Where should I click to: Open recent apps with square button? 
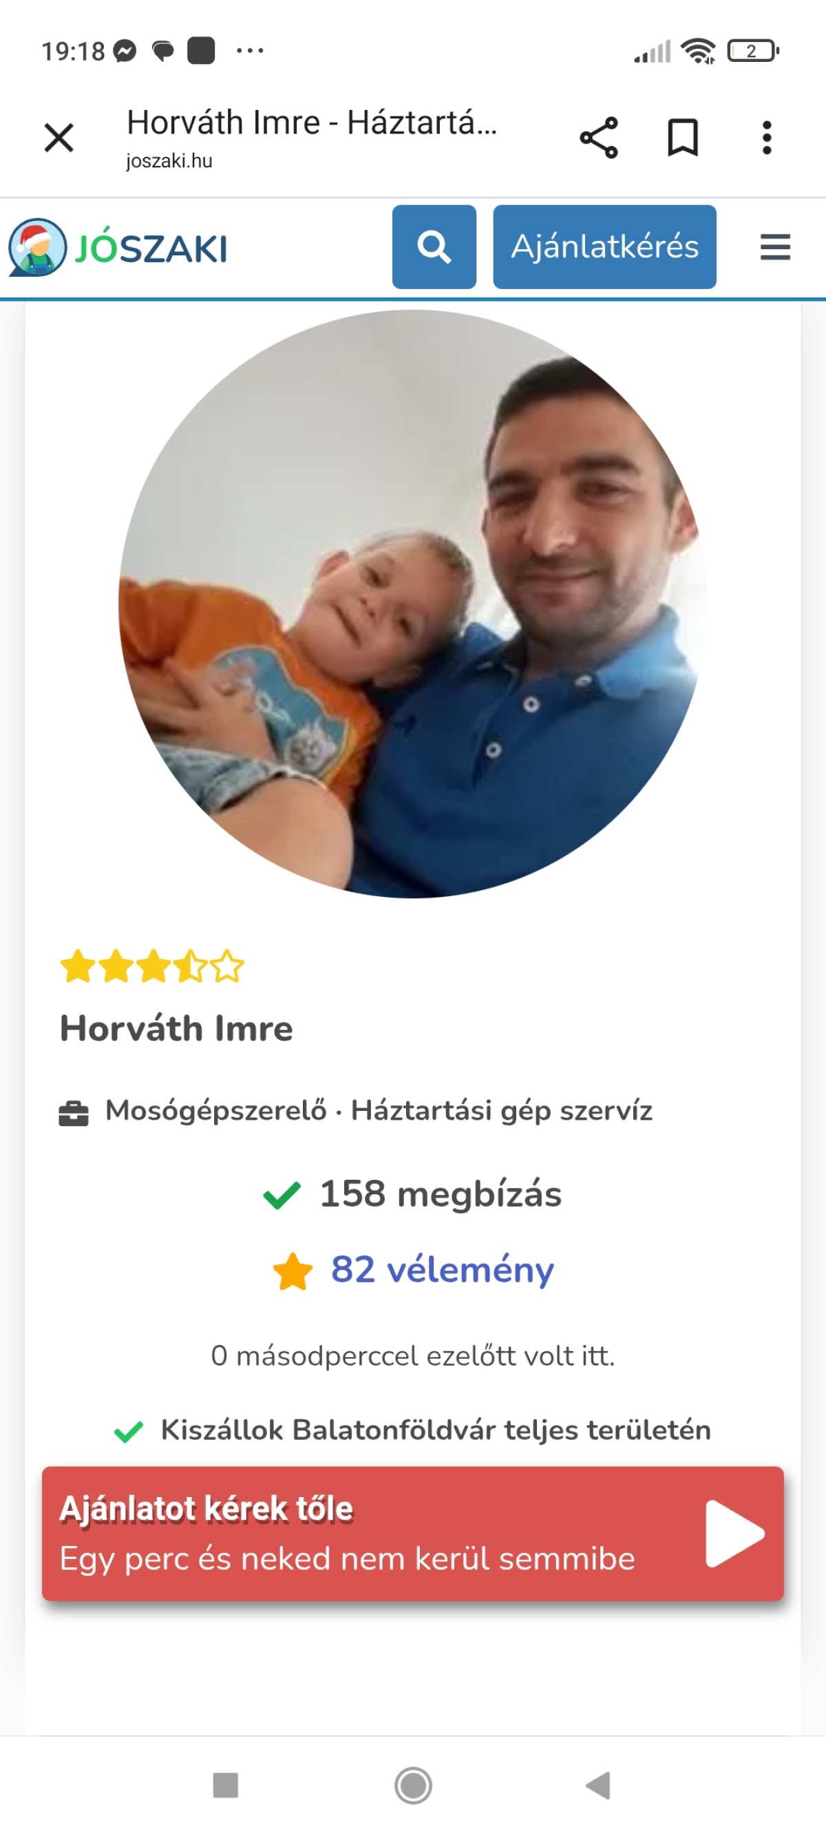(226, 1786)
